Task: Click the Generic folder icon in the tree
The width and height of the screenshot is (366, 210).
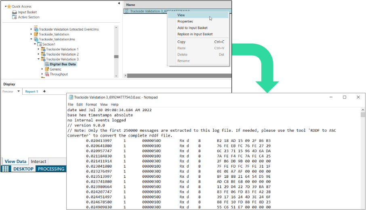Action: [46, 69]
